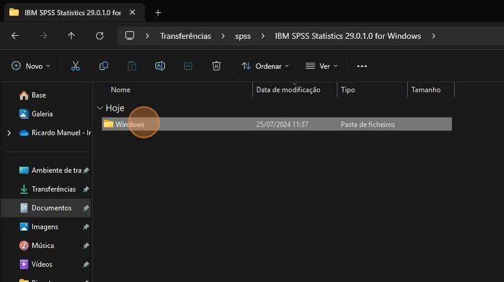Click the Delete trash can icon
The height and width of the screenshot is (282, 504).
pos(216,66)
